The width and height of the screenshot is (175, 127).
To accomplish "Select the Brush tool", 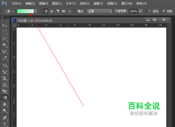I will tap(5, 72).
